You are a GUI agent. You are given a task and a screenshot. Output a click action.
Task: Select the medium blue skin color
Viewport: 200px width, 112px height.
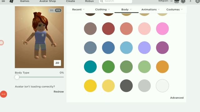[108, 48]
